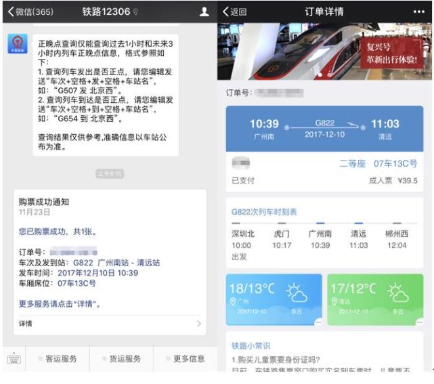Image resolution: width=434 pixels, height=384 pixels.
Task: Tap the 正晚点查询 instruction message bubble
Action: 106,95
